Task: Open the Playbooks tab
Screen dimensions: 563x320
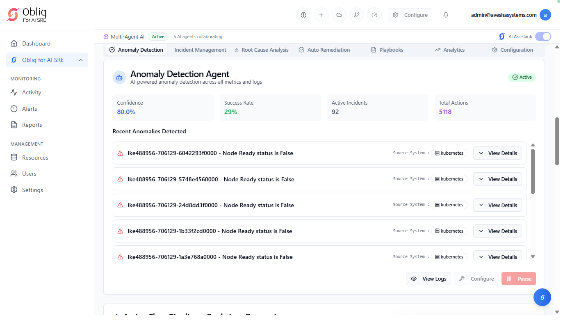Action: 387,50
